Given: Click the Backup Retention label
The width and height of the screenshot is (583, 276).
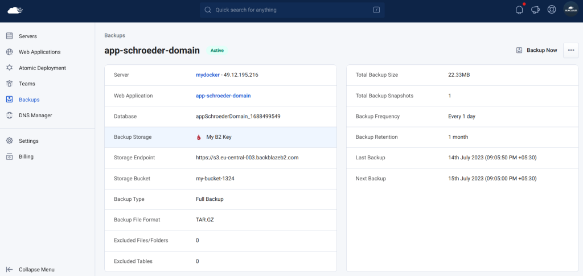Looking at the screenshot, I should (377, 137).
